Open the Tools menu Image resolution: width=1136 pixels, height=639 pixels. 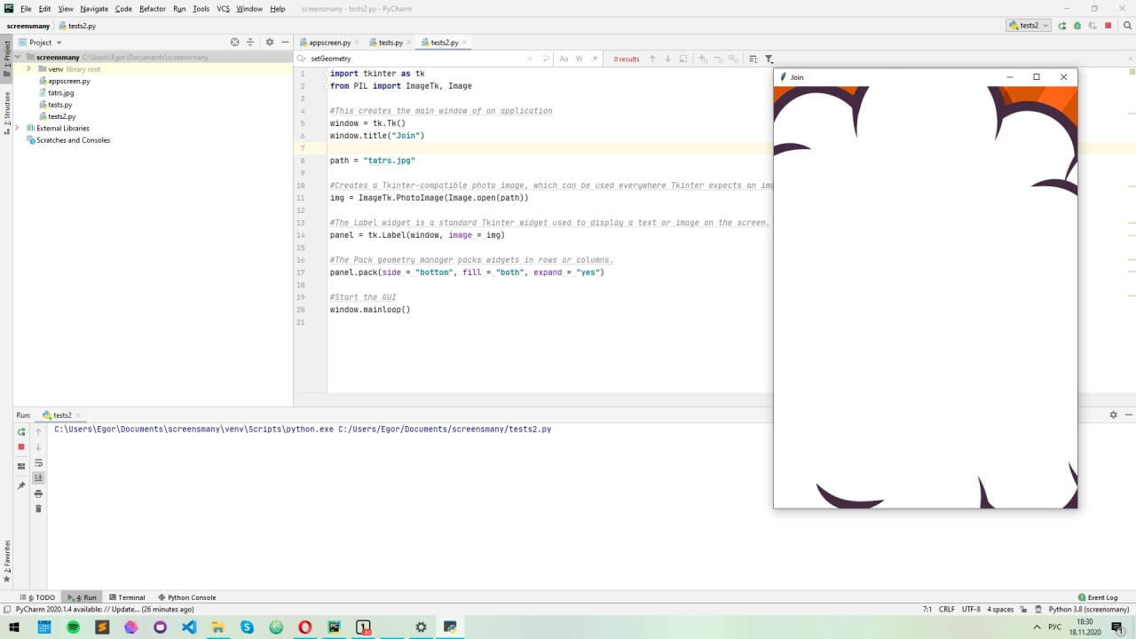point(201,8)
